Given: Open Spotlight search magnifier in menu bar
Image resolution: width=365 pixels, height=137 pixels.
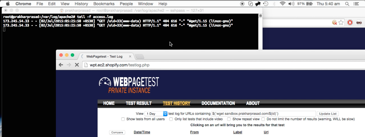Looking at the screenshot, I should click(x=347, y=4).
